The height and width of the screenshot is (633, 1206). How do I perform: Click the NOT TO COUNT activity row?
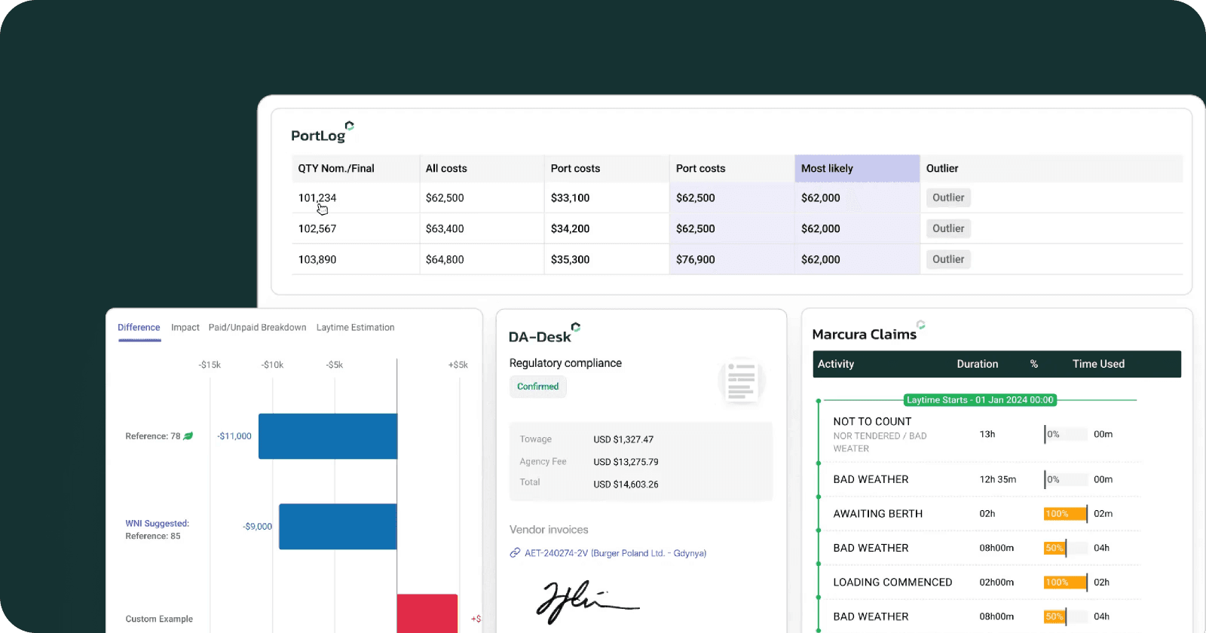tap(980, 435)
